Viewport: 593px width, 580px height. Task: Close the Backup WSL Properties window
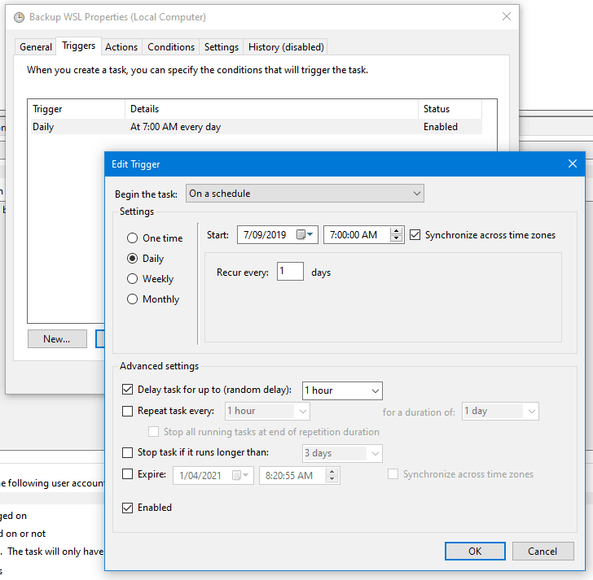pos(507,16)
